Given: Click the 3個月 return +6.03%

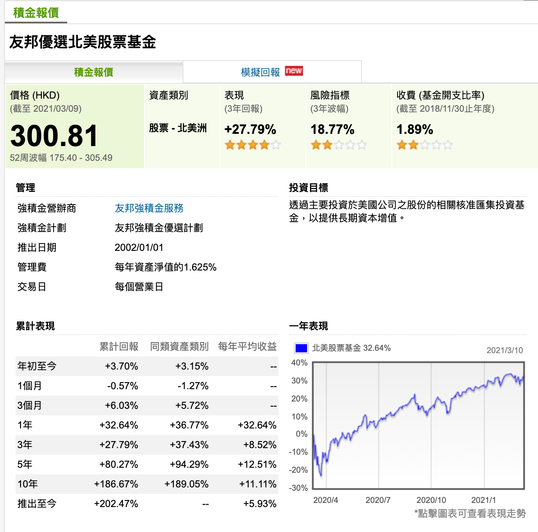Looking at the screenshot, I should [121, 405].
